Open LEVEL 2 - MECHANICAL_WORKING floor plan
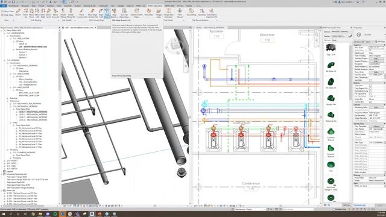 (33, 115)
